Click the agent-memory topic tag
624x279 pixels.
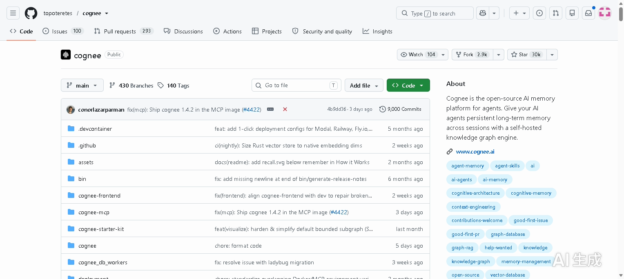pos(468,166)
